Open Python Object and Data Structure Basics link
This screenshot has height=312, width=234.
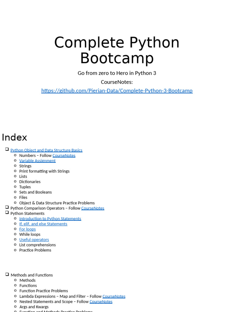coord(46,150)
